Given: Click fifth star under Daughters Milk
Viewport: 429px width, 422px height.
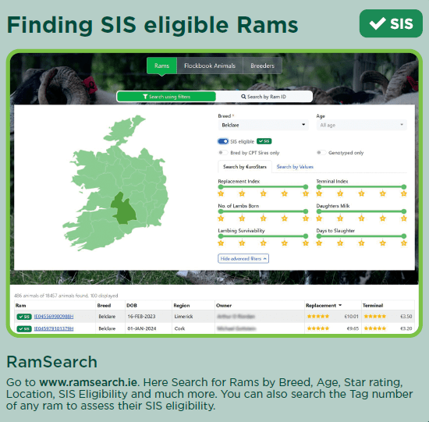Looking at the screenshot, I should [x=404, y=218].
